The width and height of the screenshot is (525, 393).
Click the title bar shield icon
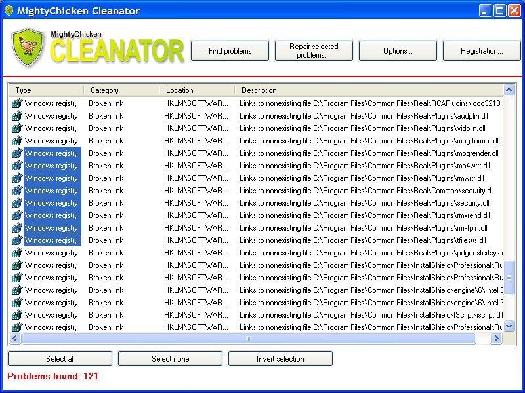(9, 10)
